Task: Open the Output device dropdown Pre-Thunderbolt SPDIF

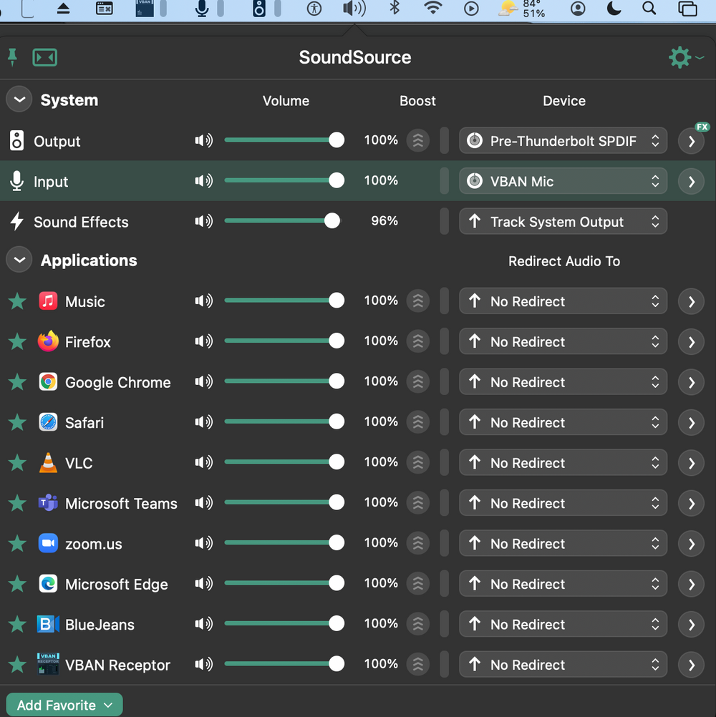Action: (563, 141)
